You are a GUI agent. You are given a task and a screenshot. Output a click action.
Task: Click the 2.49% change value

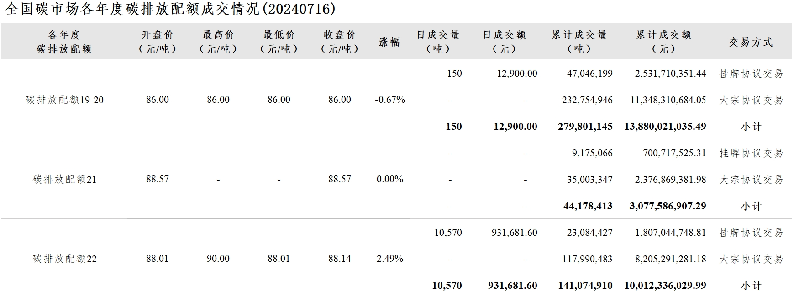(390, 259)
